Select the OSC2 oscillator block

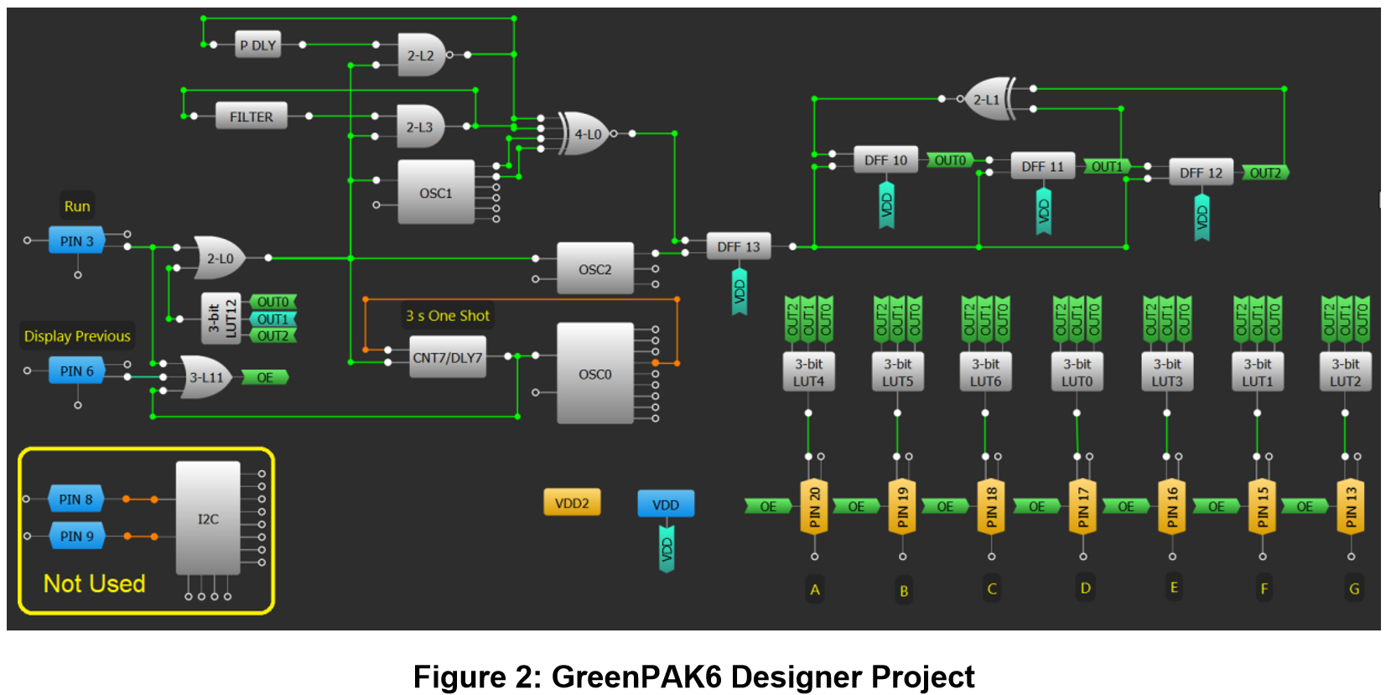pyautogui.click(x=595, y=269)
